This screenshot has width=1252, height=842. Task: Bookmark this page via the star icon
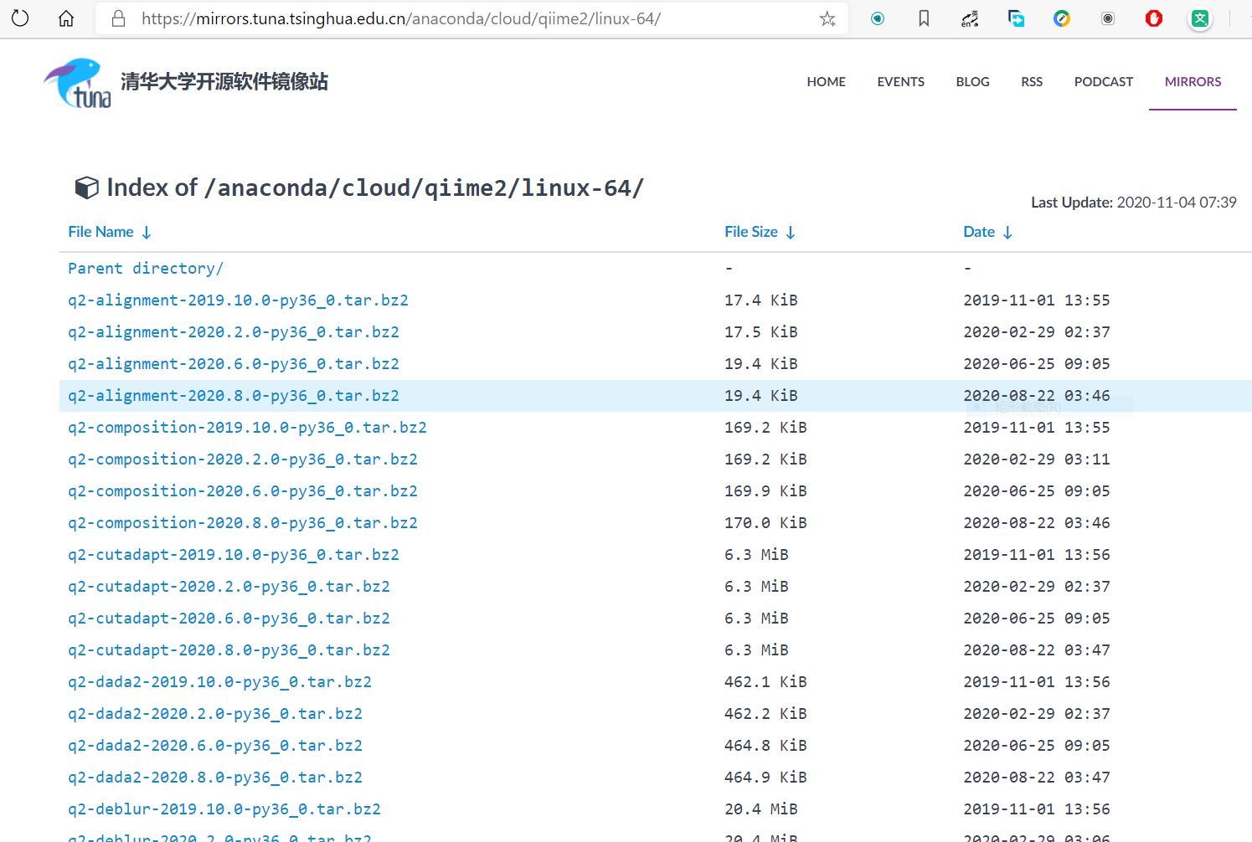(x=827, y=18)
